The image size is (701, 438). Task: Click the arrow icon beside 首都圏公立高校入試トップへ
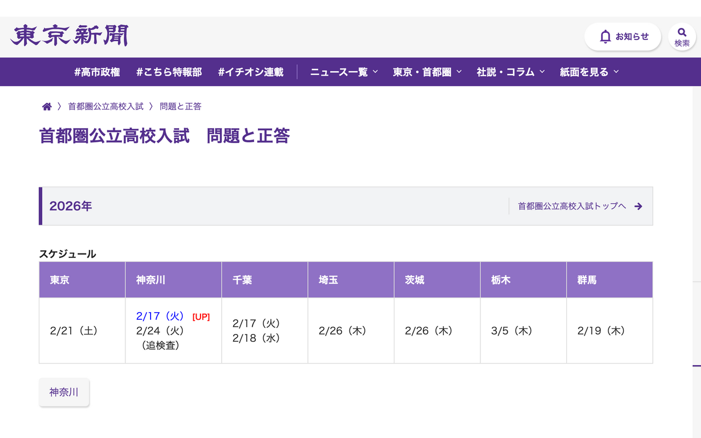click(639, 206)
